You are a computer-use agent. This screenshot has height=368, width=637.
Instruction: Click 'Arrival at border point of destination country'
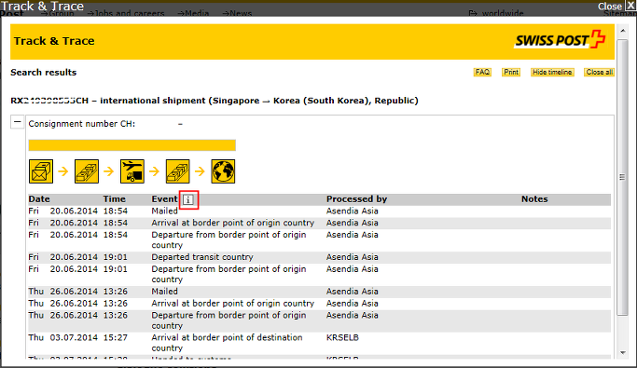(x=227, y=343)
